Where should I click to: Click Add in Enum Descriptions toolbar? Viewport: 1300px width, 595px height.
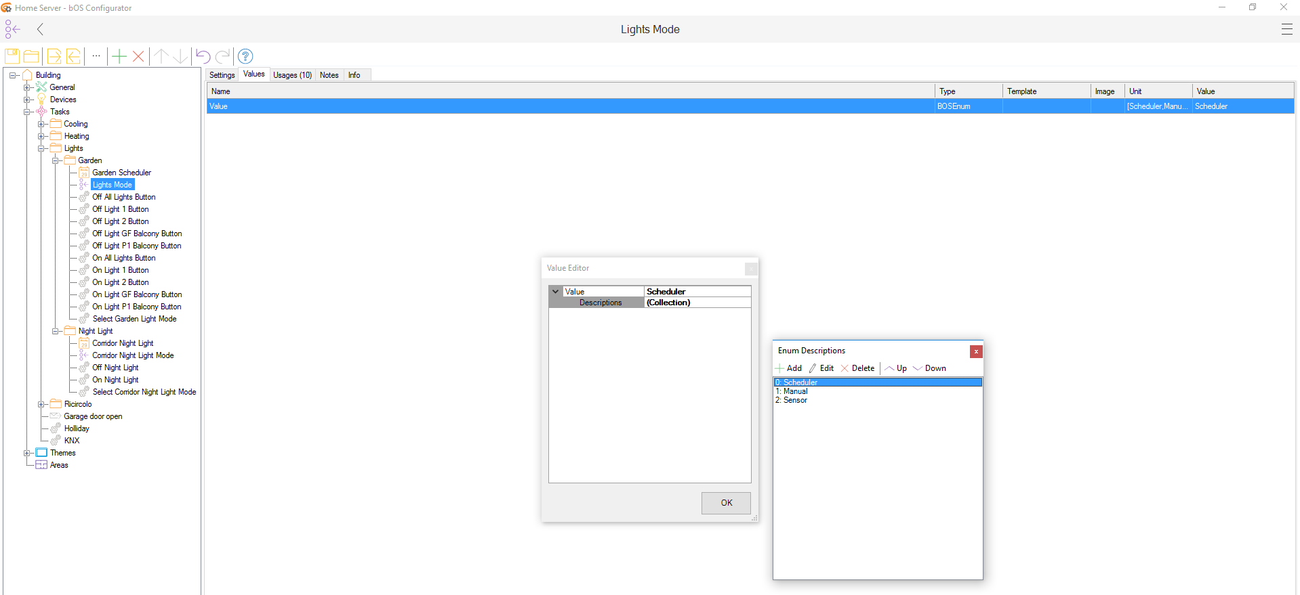(789, 368)
